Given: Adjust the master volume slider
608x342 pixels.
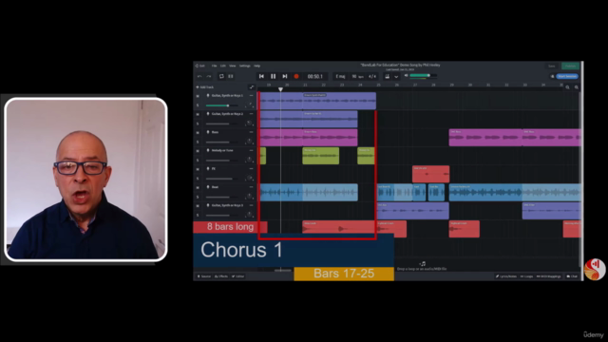Looking at the screenshot, I should (423, 76).
